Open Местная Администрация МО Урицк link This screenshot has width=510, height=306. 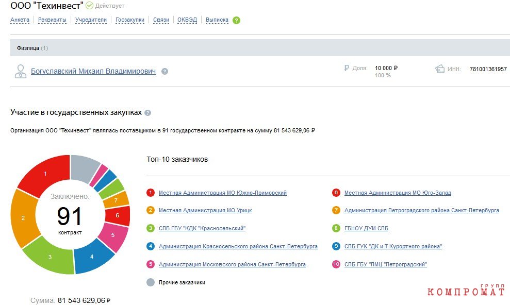tap(205, 210)
